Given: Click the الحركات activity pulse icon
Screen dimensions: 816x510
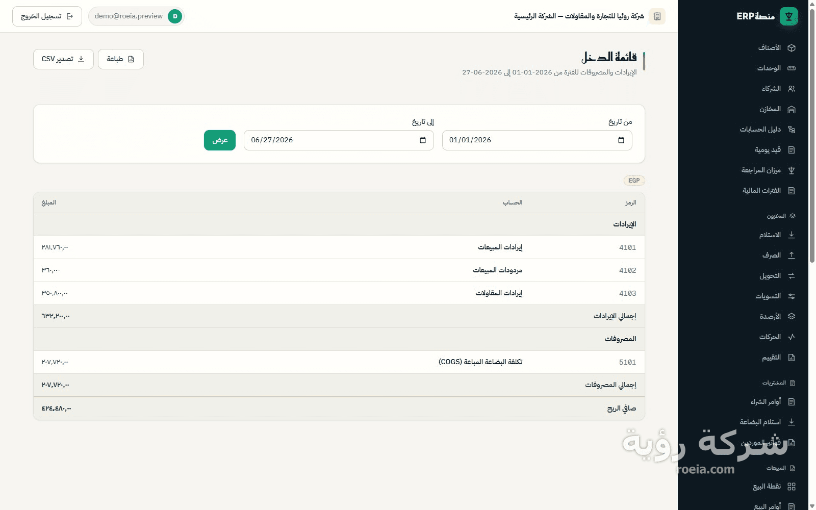Looking at the screenshot, I should click(792, 337).
